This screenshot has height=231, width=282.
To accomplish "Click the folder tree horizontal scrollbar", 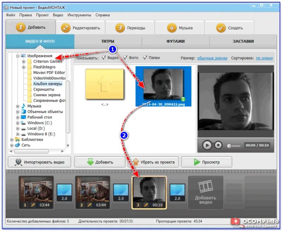I will coord(31,151).
